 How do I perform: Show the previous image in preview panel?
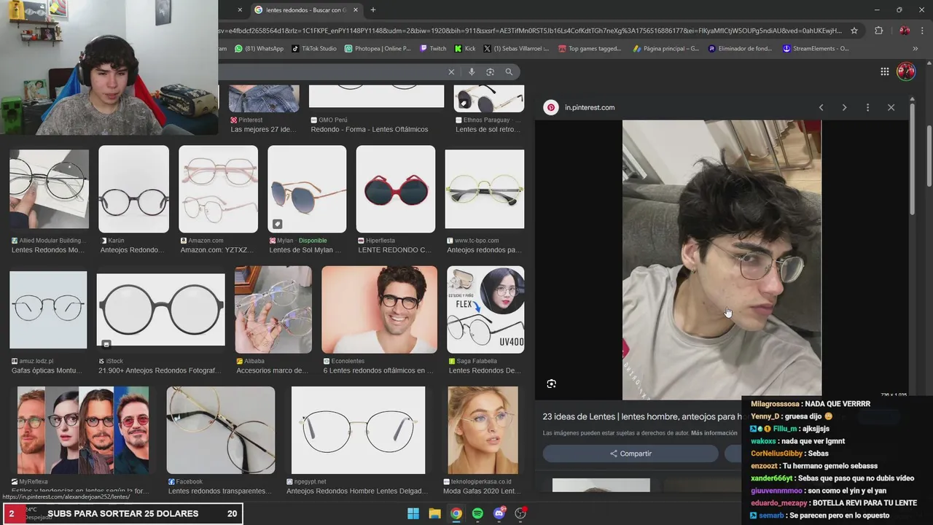[x=821, y=107]
